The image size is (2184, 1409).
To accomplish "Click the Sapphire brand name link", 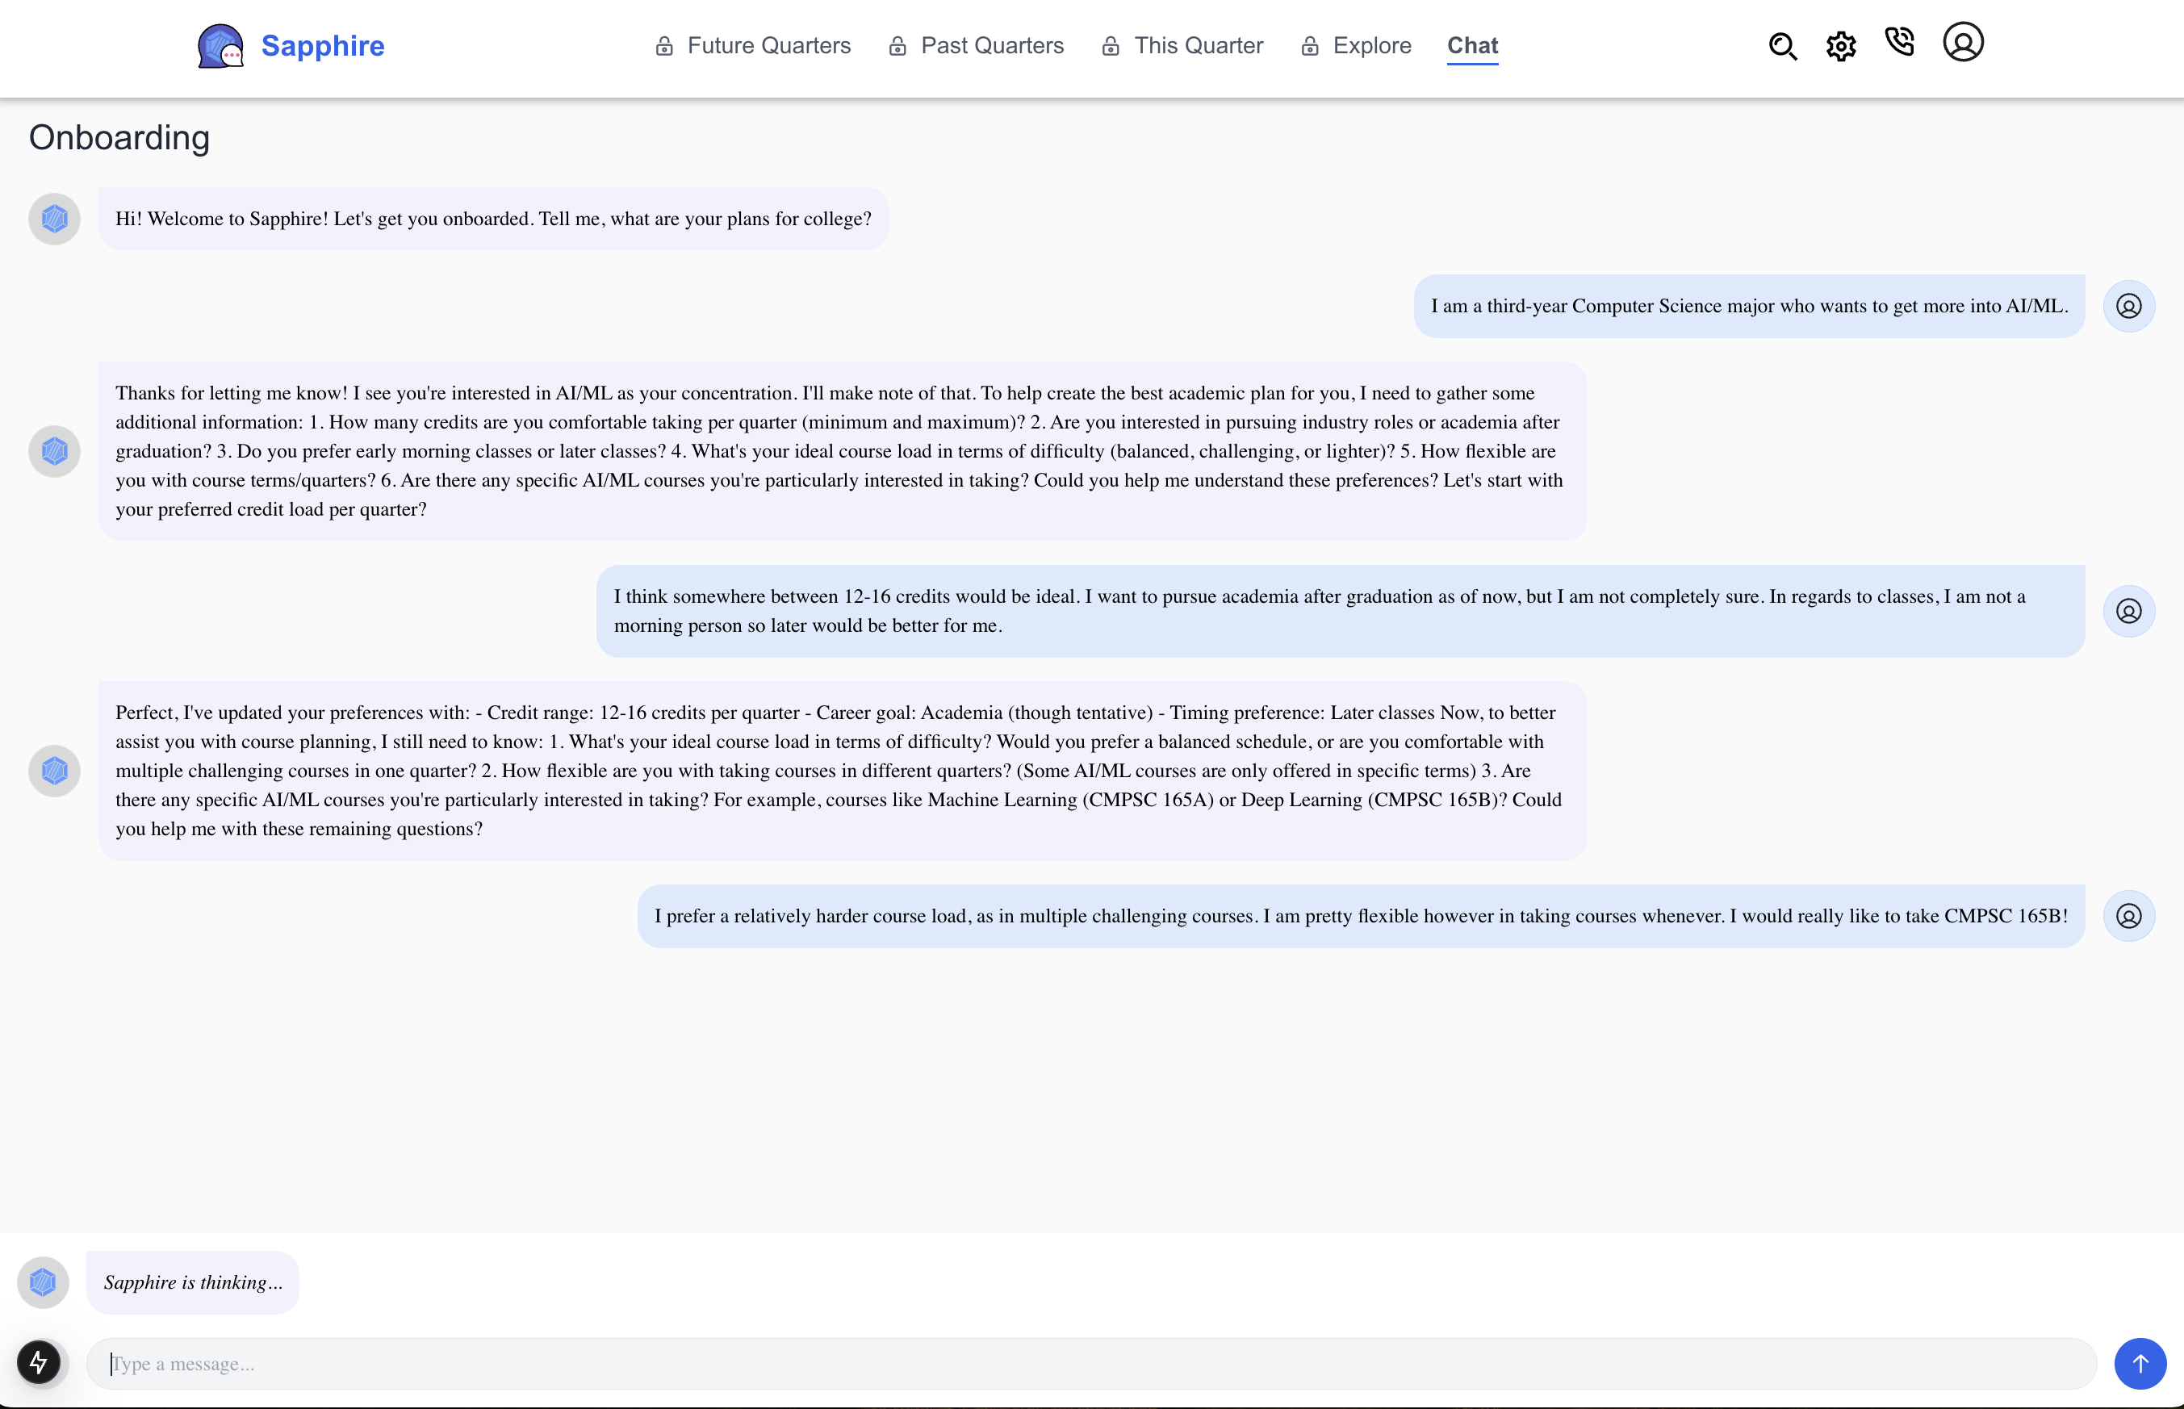I will click(322, 46).
